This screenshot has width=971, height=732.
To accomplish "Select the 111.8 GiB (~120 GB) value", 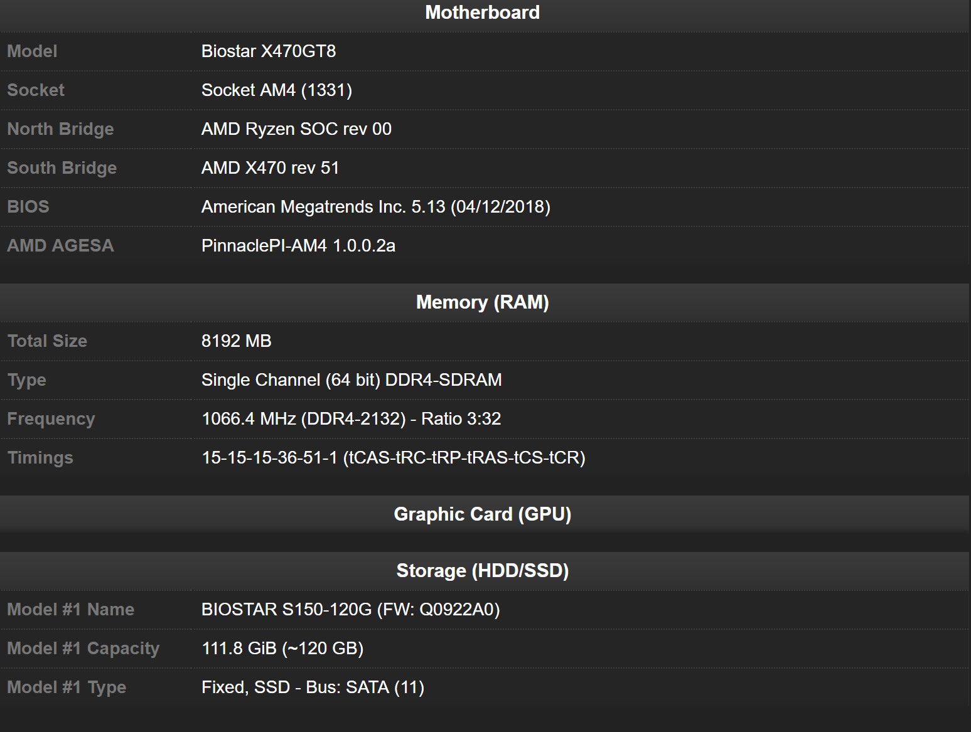I will tap(283, 649).
